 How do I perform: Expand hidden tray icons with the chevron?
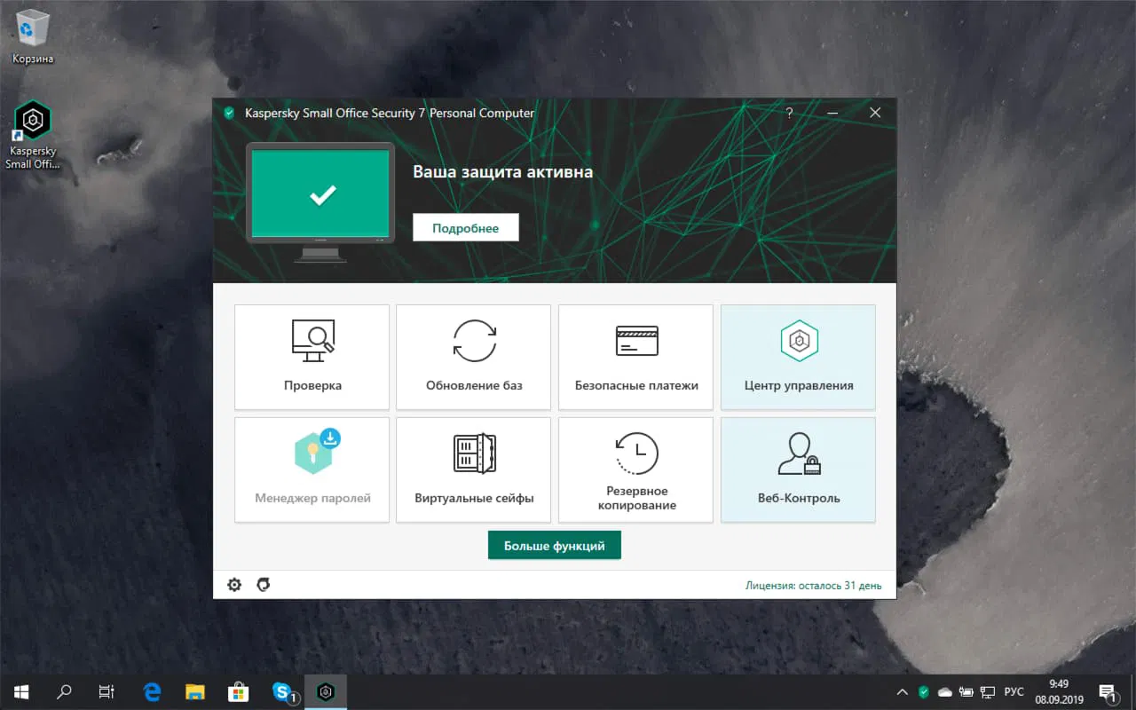[902, 691]
